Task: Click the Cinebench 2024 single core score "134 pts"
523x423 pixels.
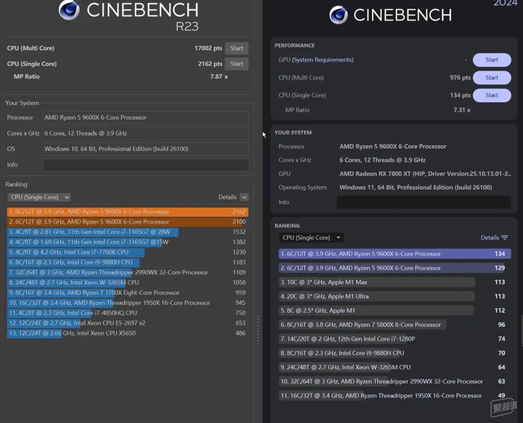Action: pos(460,95)
